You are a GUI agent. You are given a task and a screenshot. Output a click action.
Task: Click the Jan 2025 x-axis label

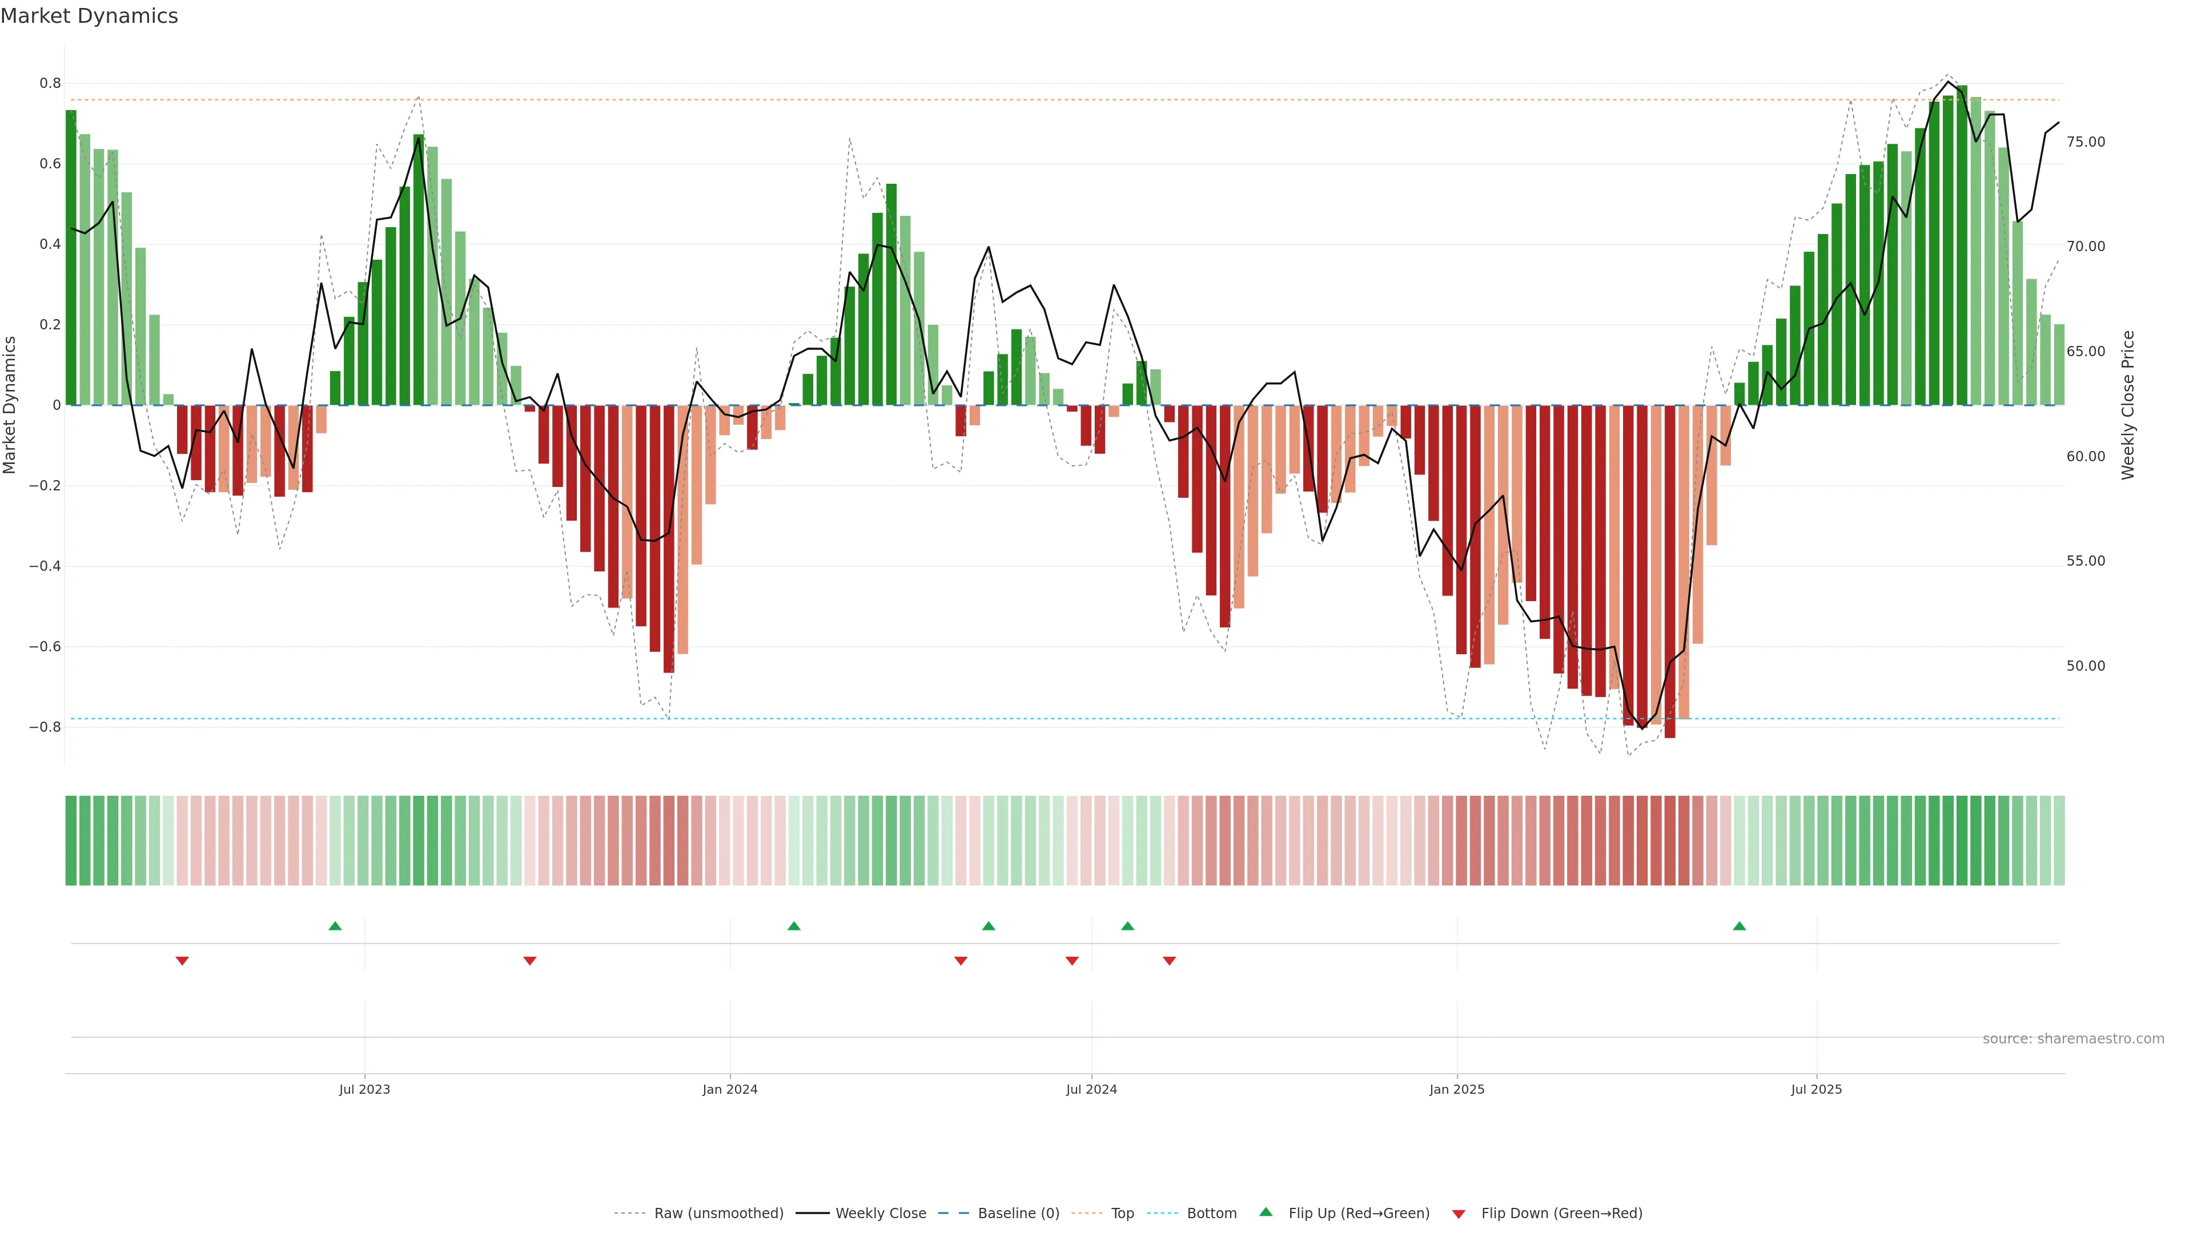click(x=1457, y=1089)
